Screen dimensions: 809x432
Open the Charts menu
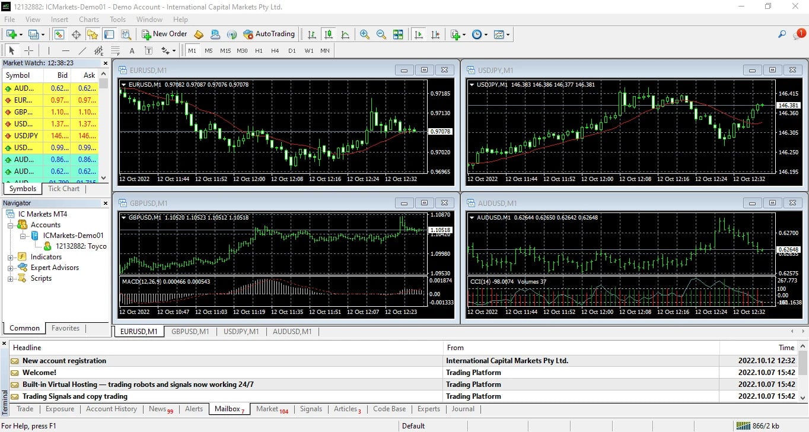[89, 20]
